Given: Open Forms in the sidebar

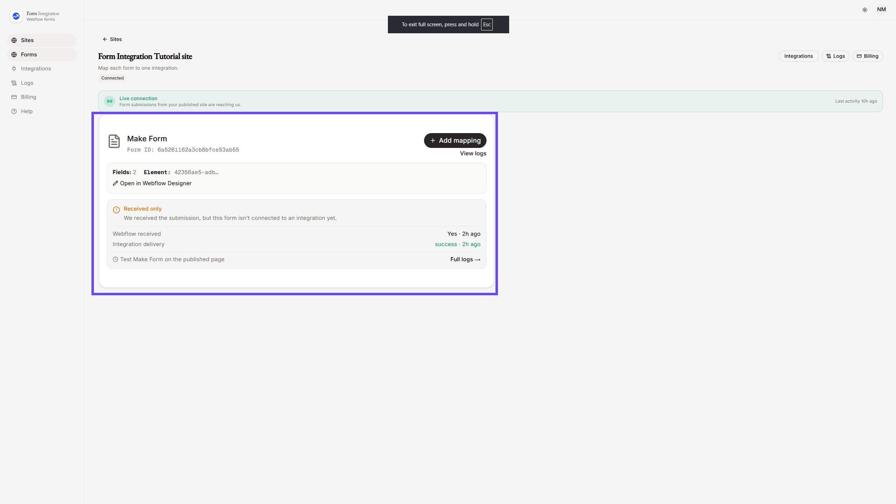Looking at the screenshot, I should [x=42, y=55].
